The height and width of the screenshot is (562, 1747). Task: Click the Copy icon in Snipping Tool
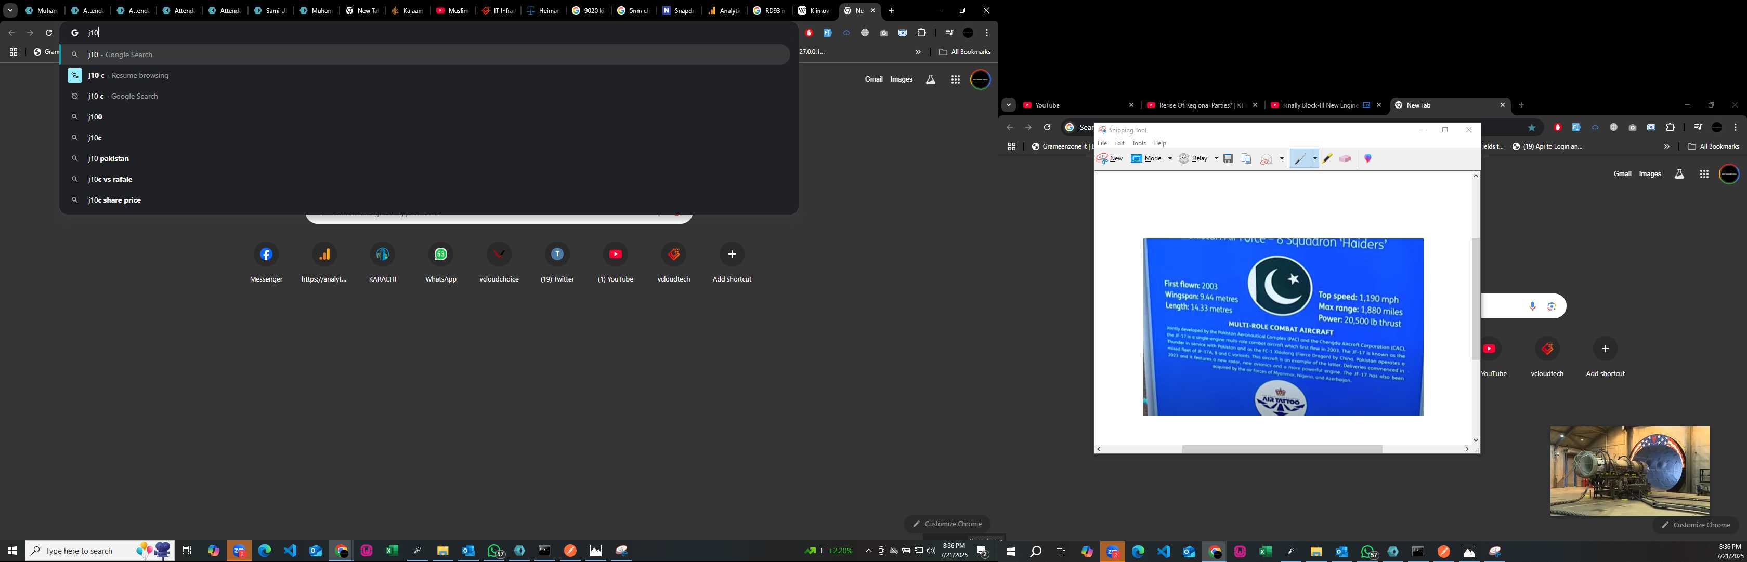click(x=1246, y=158)
